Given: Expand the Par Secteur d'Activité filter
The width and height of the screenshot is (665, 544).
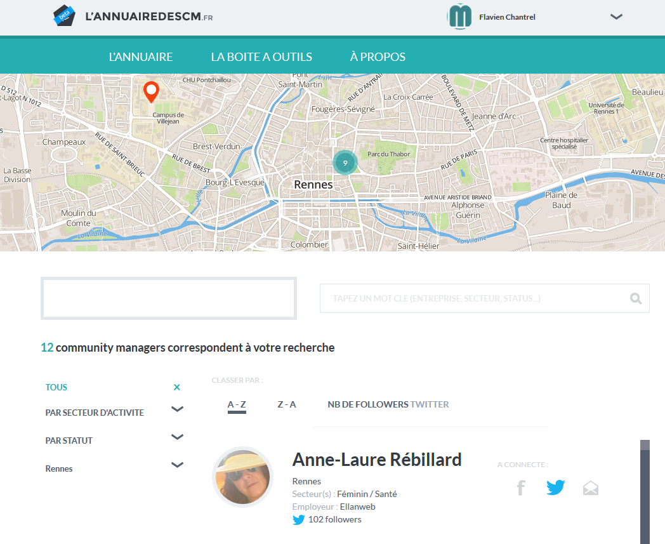Looking at the screenshot, I should [178, 409].
